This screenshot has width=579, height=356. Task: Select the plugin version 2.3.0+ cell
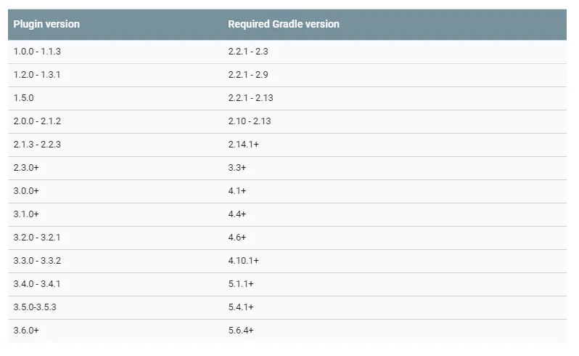click(x=26, y=168)
